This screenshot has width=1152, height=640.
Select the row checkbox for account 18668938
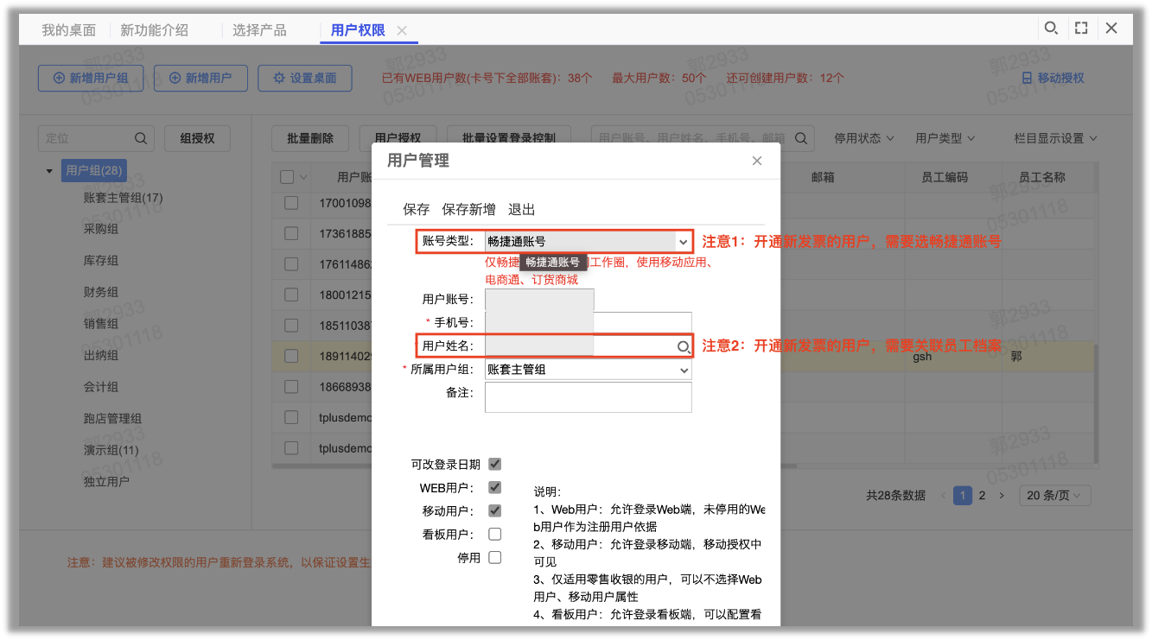click(x=291, y=387)
